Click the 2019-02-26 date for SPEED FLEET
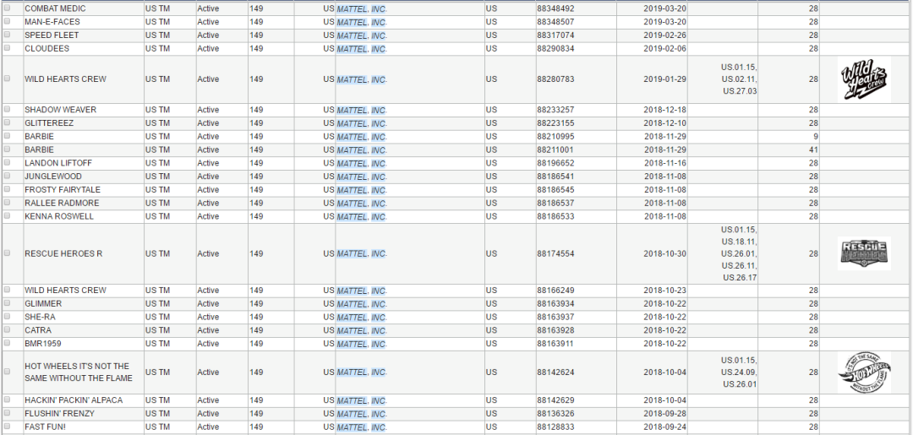913x435 pixels. [x=665, y=35]
